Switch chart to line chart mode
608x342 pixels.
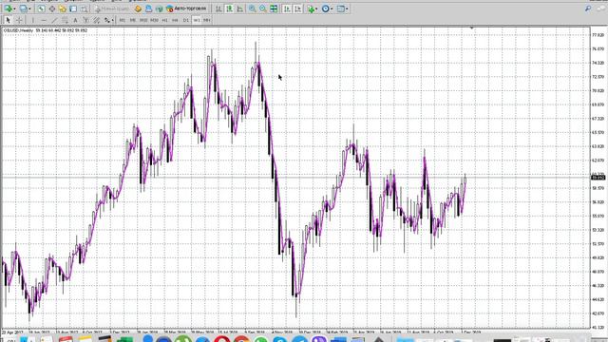coord(240,9)
